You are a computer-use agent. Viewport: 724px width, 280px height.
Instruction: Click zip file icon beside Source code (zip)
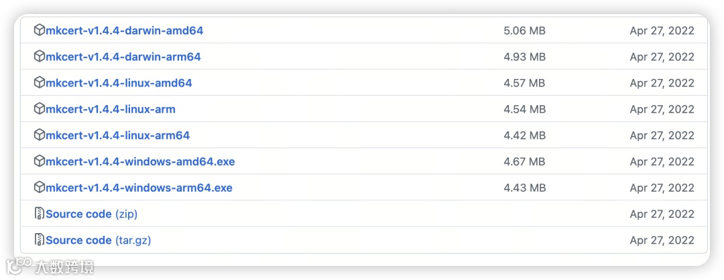40,214
